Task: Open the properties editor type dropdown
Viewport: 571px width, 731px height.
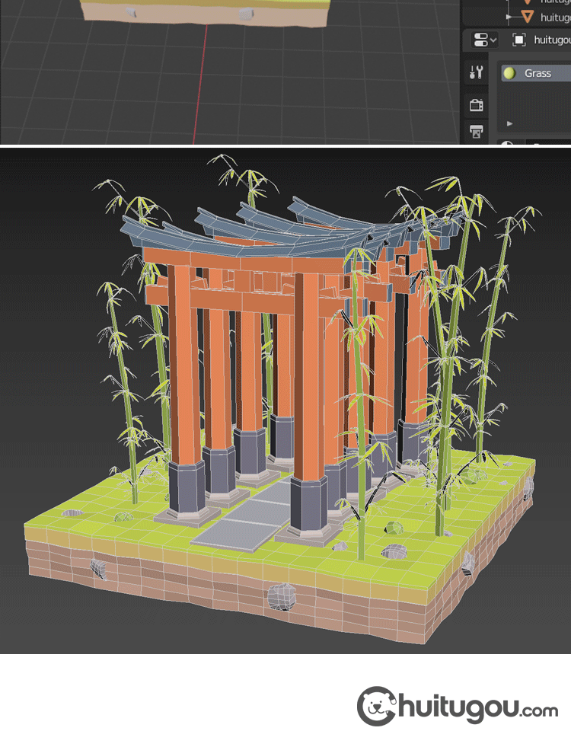Action: 483,40
